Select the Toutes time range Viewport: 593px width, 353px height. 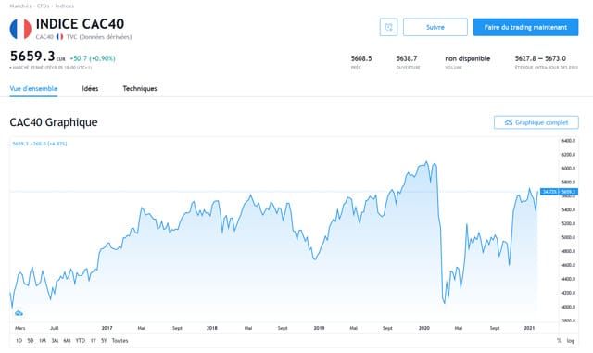(120, 341)
